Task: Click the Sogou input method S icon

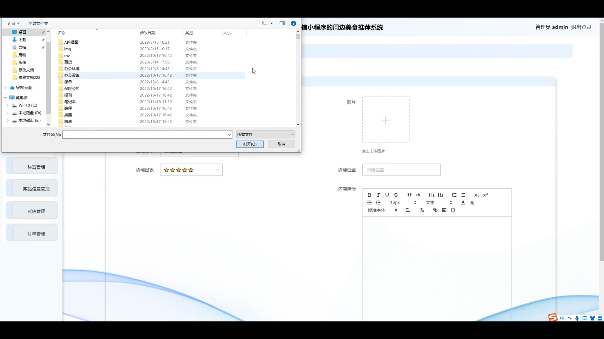Action: click(x=553, y=318)
